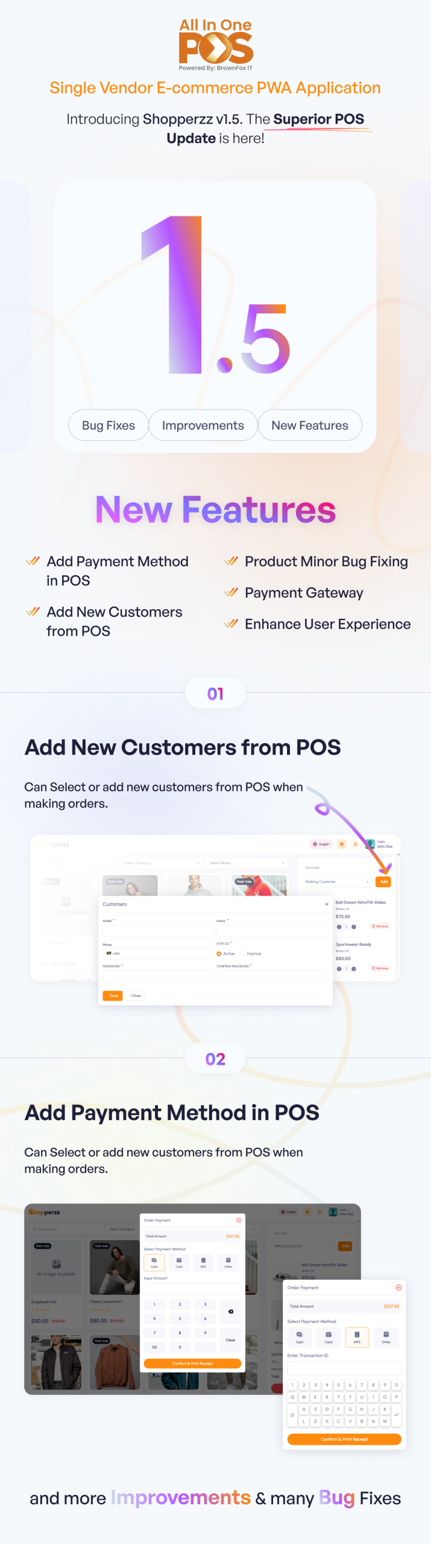Save the new customer form
The width and height of the screenshot is (431, 1544).
click(x=113, y=996)
